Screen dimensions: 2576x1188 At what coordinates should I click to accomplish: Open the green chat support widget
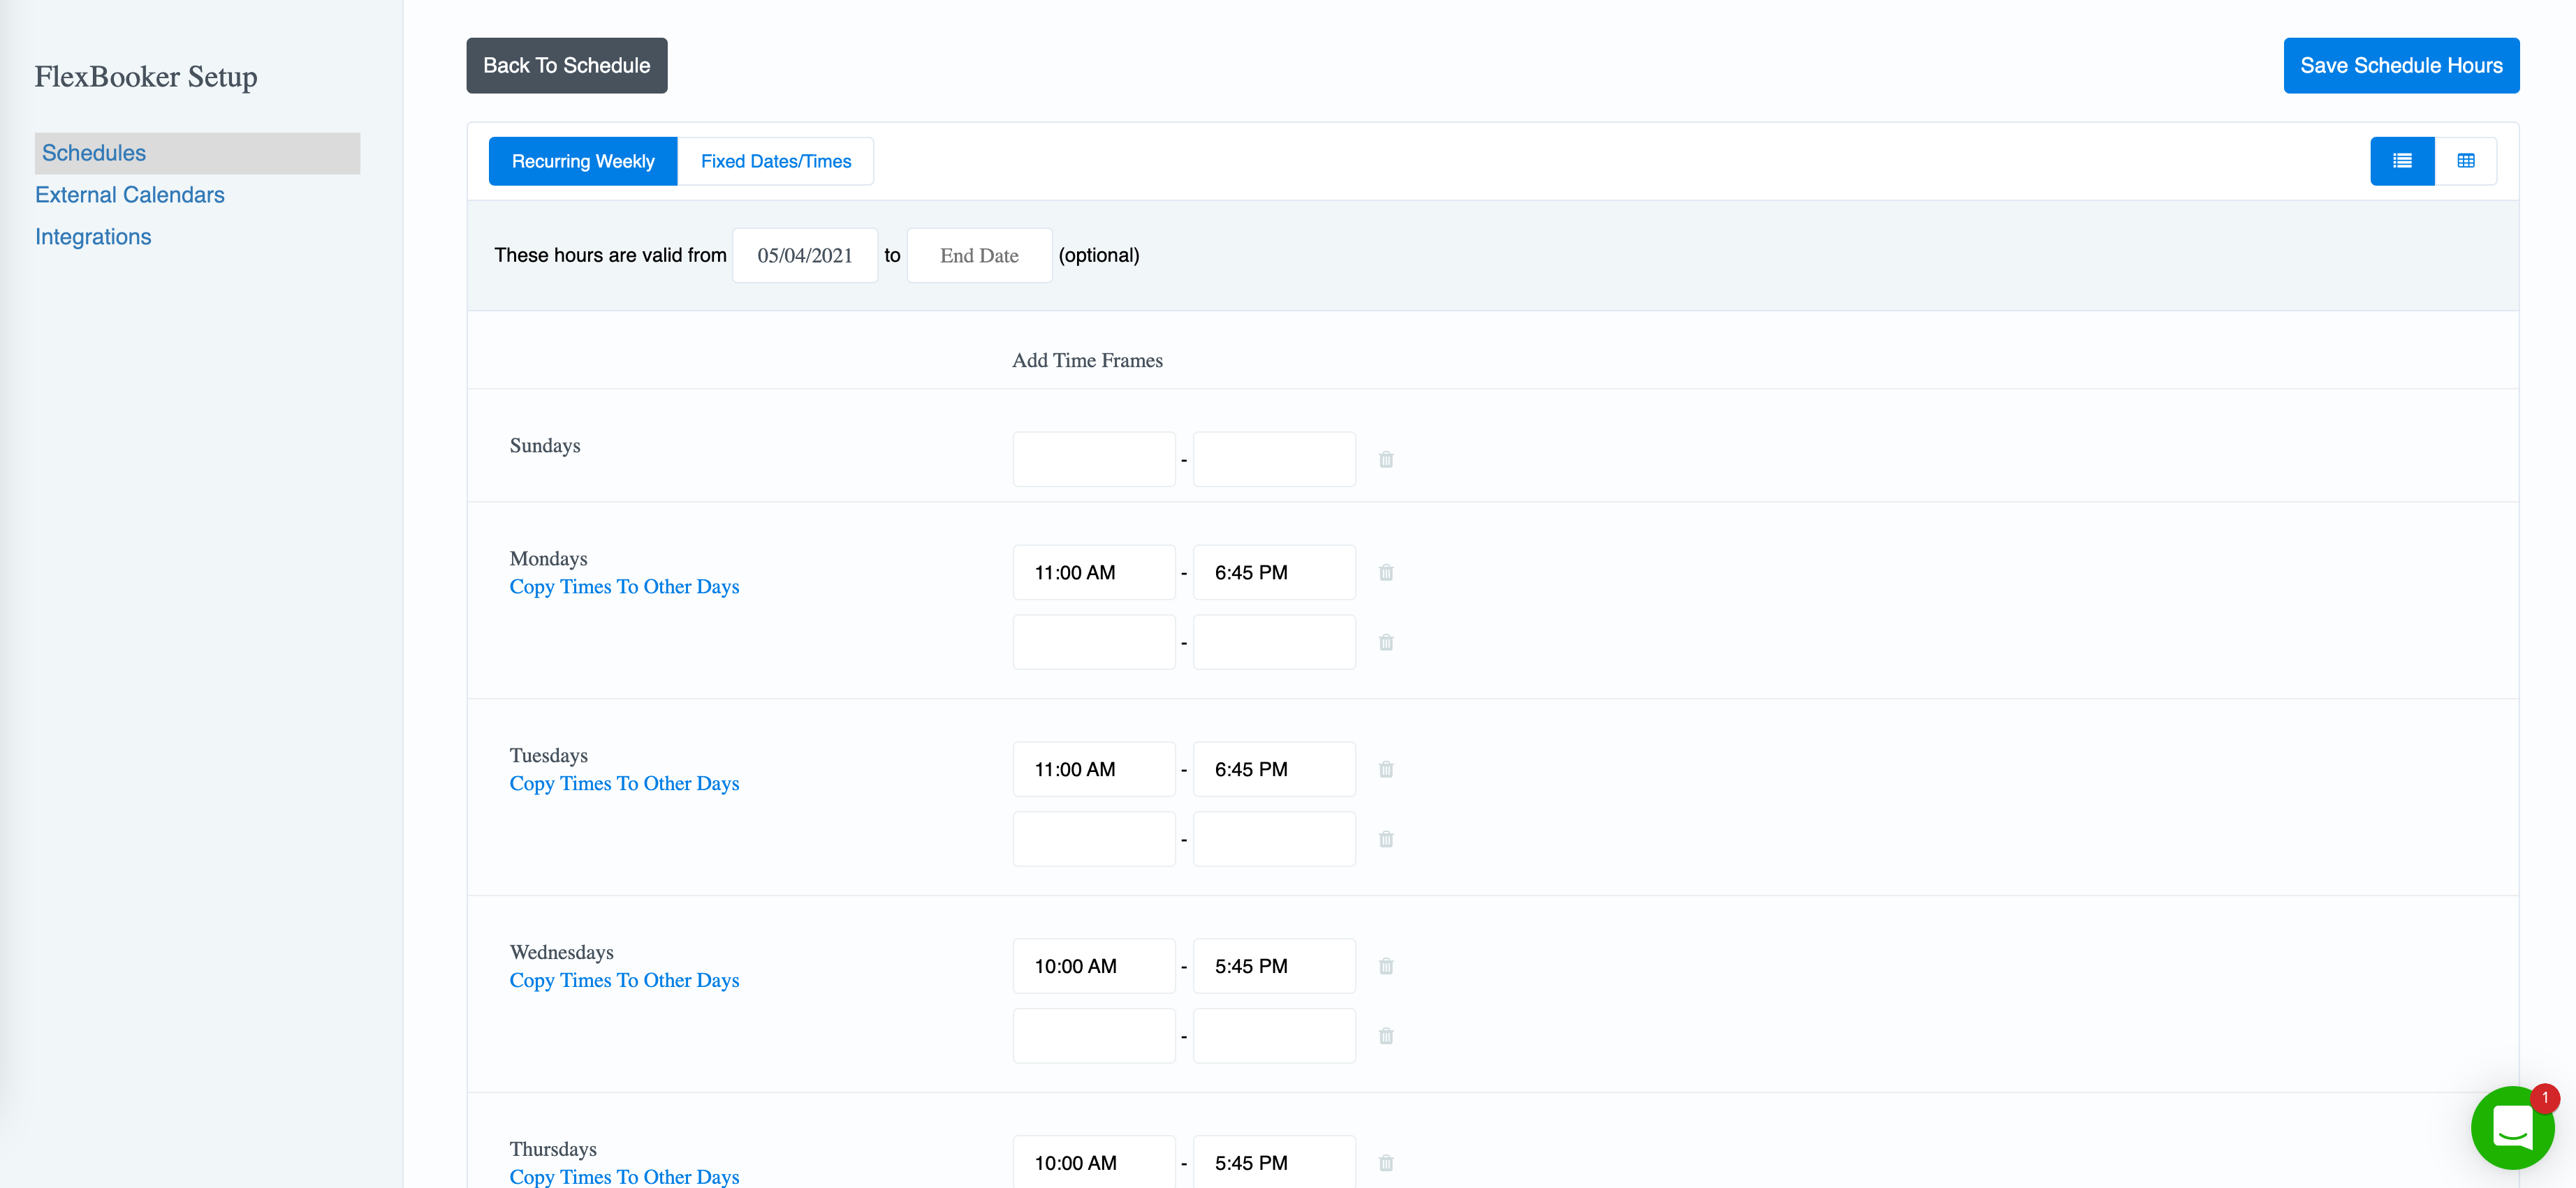tap(2512, 1128)
